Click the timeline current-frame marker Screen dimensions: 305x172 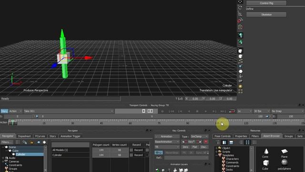[x=13, y=122]
